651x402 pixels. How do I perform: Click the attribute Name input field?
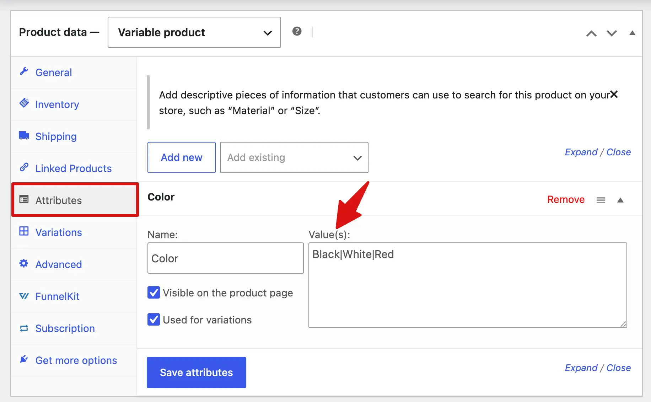[226, 258]
